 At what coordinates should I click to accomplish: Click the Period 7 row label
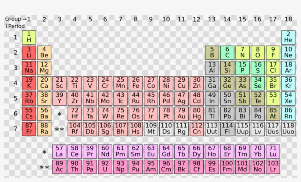point(15,129)
